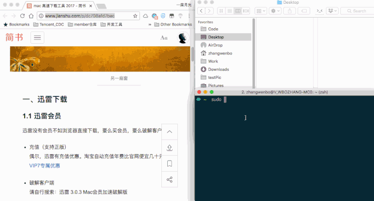Open Tencent_CDC bookmark folder
The image size is (374, 201).
tap(49, 25)
